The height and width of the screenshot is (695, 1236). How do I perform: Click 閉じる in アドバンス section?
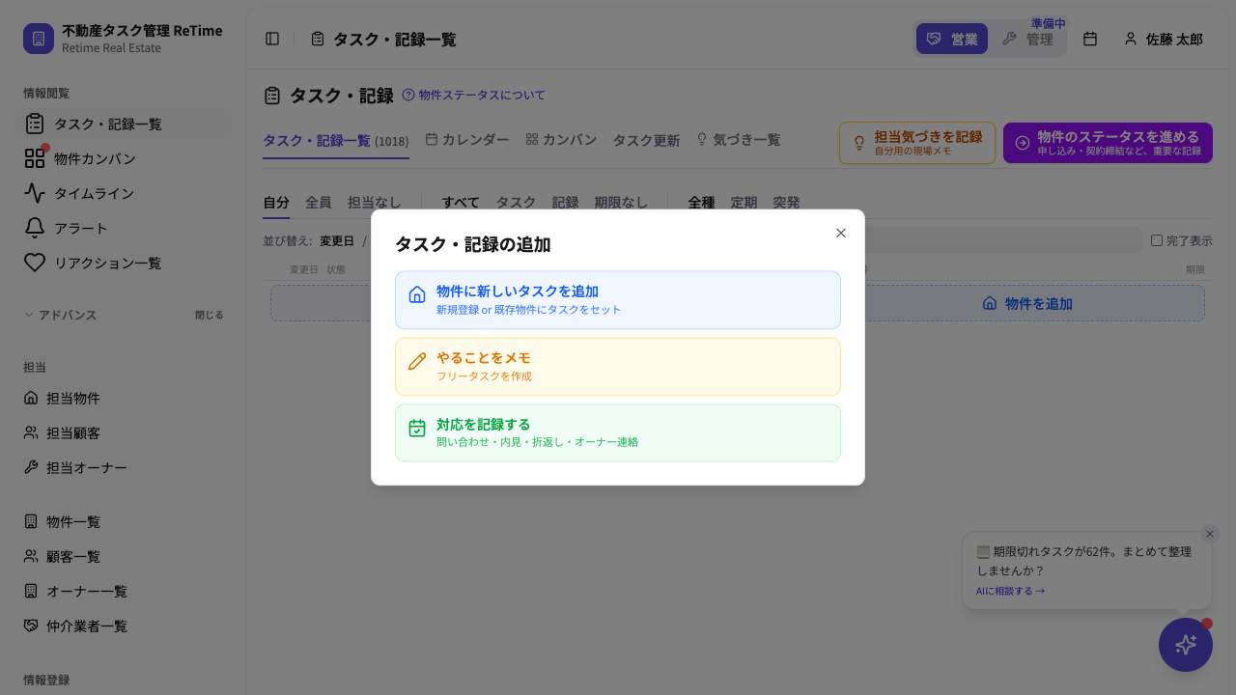point(209,315)
